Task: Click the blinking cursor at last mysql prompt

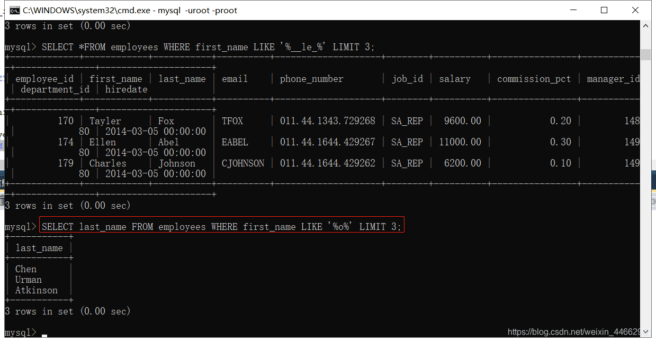Action: 44,335
